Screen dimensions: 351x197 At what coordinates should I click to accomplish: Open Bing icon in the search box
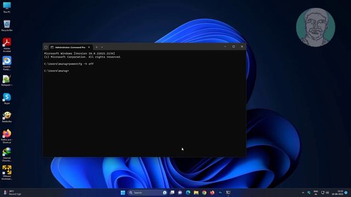tap(165, 193)
